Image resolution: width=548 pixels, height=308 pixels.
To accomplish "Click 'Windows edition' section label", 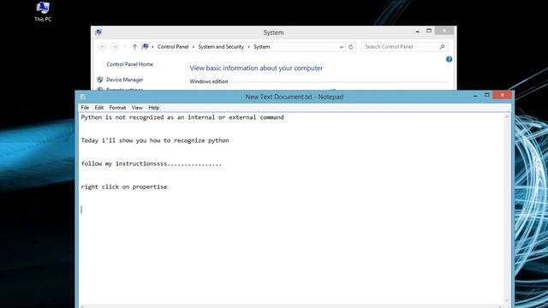I will pyautogui.click(x=209, y=81).
